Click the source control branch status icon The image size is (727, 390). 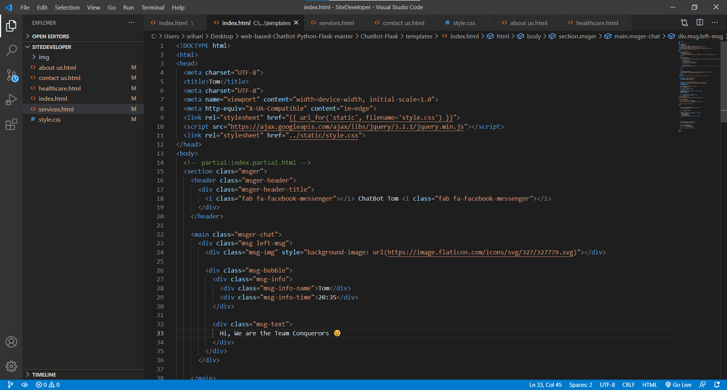(x=10, y=385)
